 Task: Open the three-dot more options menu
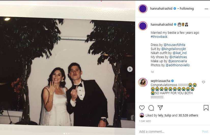tap(206, 9)
